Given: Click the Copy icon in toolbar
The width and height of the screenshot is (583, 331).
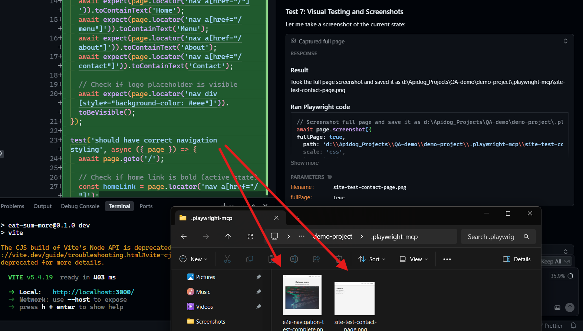Looking at the screenshot, I should point(250,259).
